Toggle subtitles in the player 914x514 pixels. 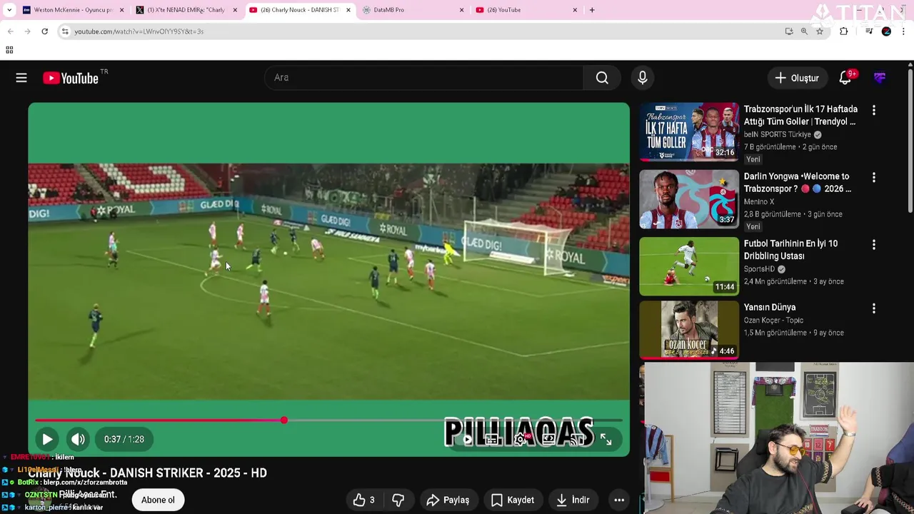pyautogui.click(x=492, y=440)
